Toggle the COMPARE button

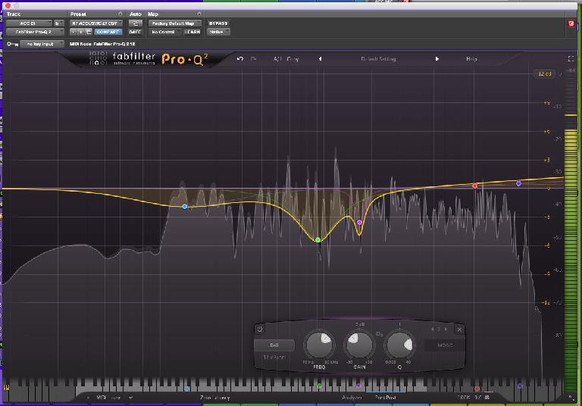(x=108, y=32)
